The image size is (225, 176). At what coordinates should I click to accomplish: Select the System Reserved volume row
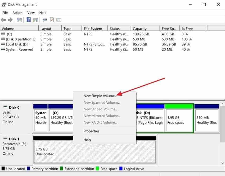click(x=104, y=49)
